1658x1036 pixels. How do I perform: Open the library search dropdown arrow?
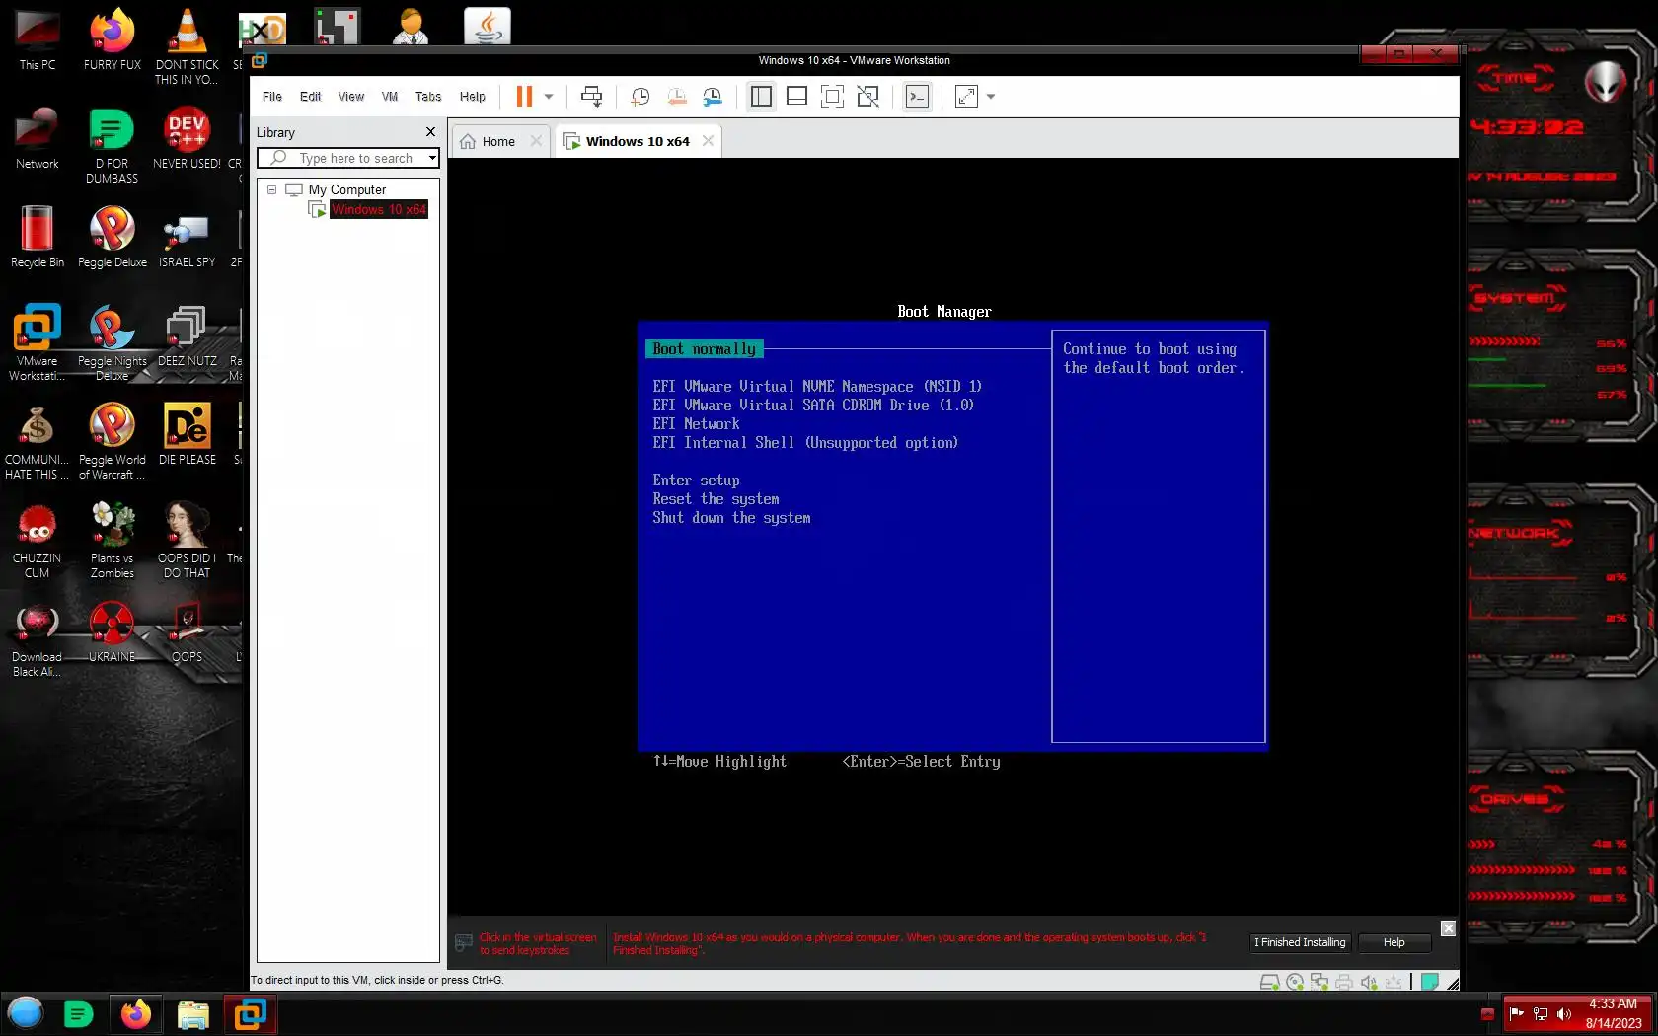pyautogui.click(x=432, y=158)
